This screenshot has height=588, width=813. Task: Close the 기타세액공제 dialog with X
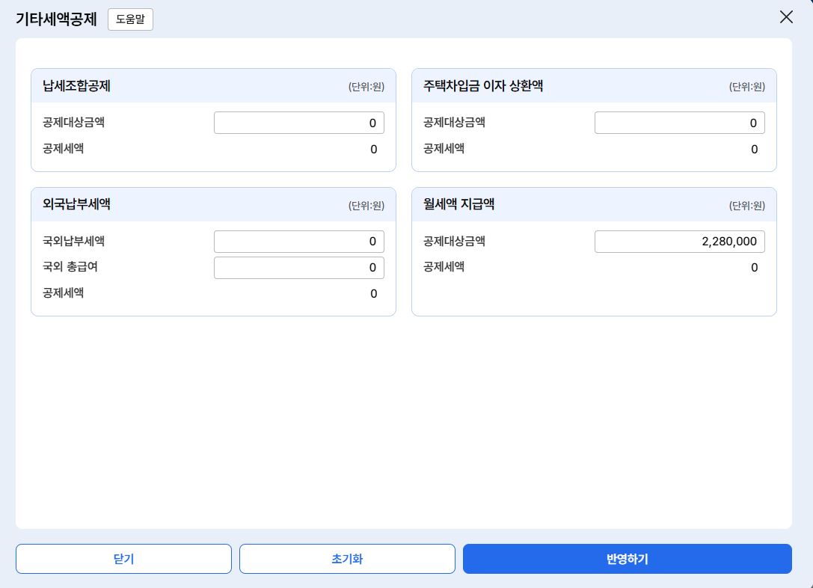click(786, 17)
